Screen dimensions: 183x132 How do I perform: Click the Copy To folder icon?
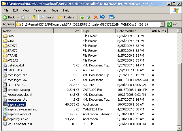[x=89, y=17]
